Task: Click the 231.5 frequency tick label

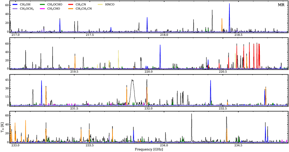Action: click(74, 108)
